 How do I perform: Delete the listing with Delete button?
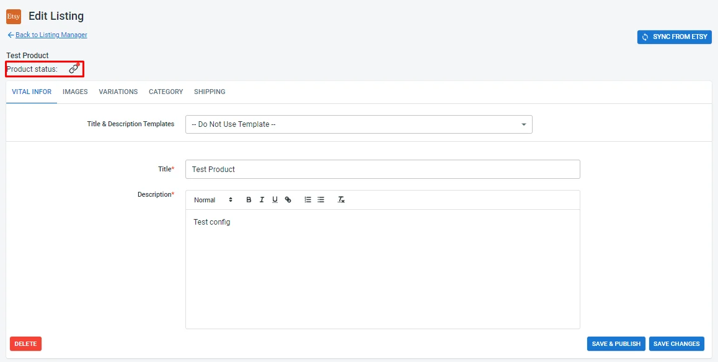point(25,343)
